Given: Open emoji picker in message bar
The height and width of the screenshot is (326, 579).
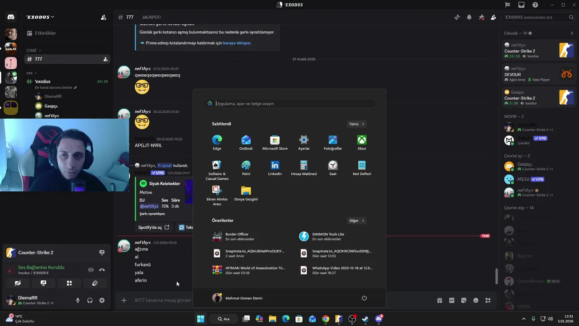Looking at the screenshot, I should click(x=476, y=300).
